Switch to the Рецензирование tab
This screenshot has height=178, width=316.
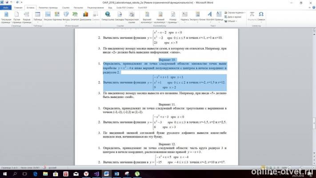(96, 8)
